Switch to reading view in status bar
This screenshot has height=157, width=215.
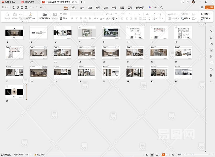(x=157, y=155)
